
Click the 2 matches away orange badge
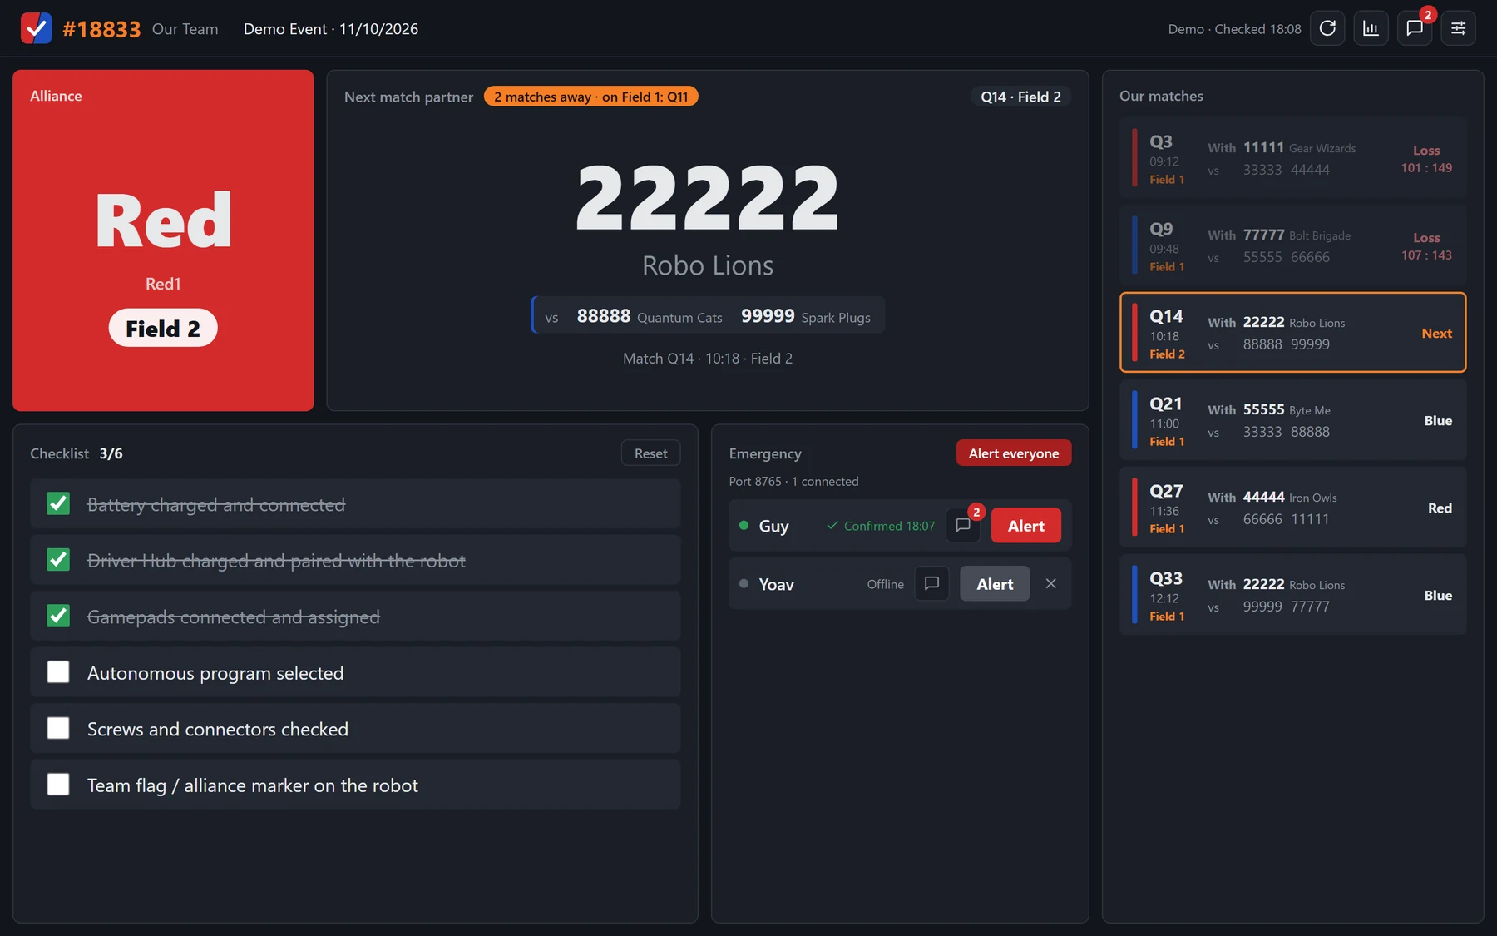click(x=590, y=97)
